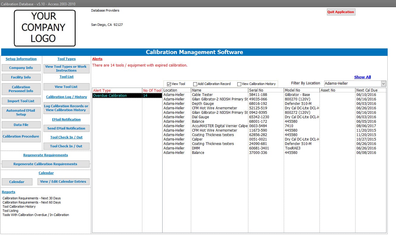The width and height of the screenshot is (396, 235).
Task: Click the Location column header
Action: point(177,90)
